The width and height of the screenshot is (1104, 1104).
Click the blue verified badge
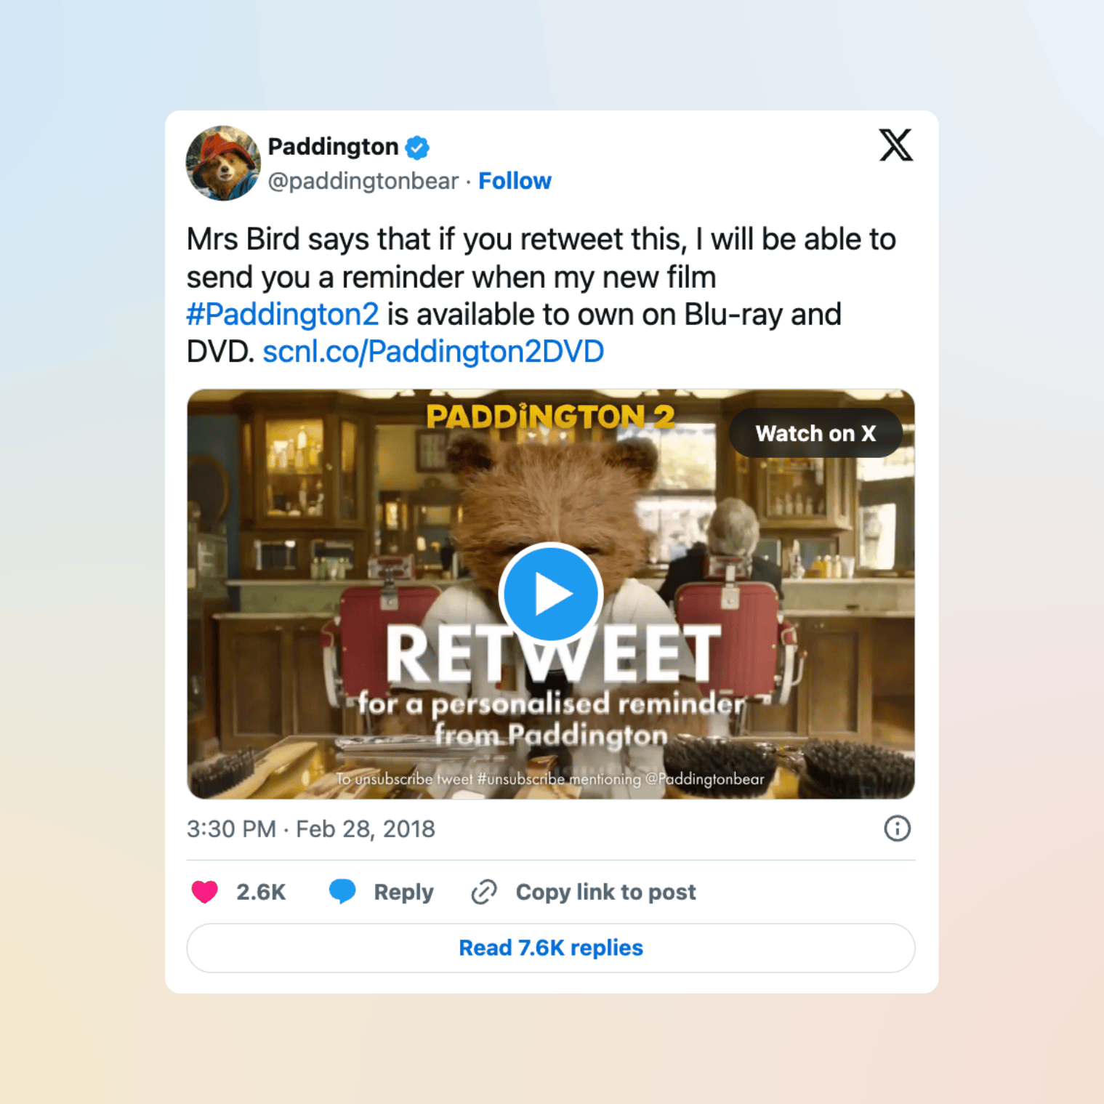[417, 148]
